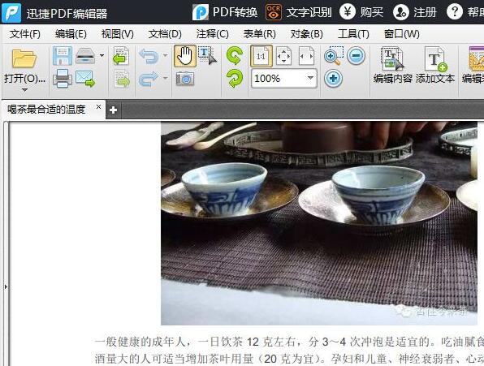Open the 文档(D) menu
The width and height of the screenshot is (484, 366).
(x=165, y=34)
